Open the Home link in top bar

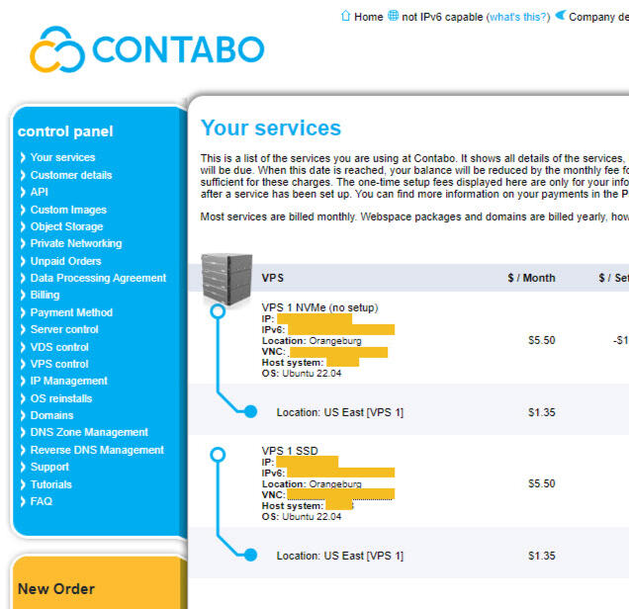point(368,17)
